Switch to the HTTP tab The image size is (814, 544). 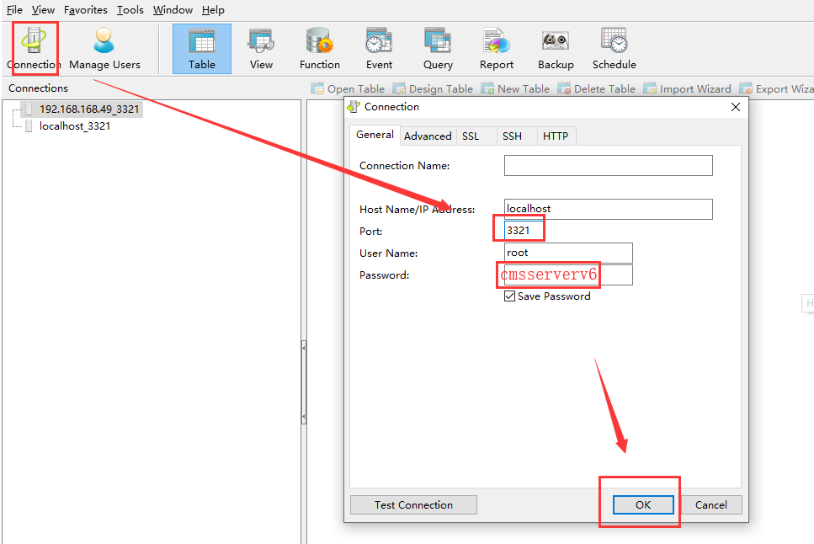tap(556, 136)
